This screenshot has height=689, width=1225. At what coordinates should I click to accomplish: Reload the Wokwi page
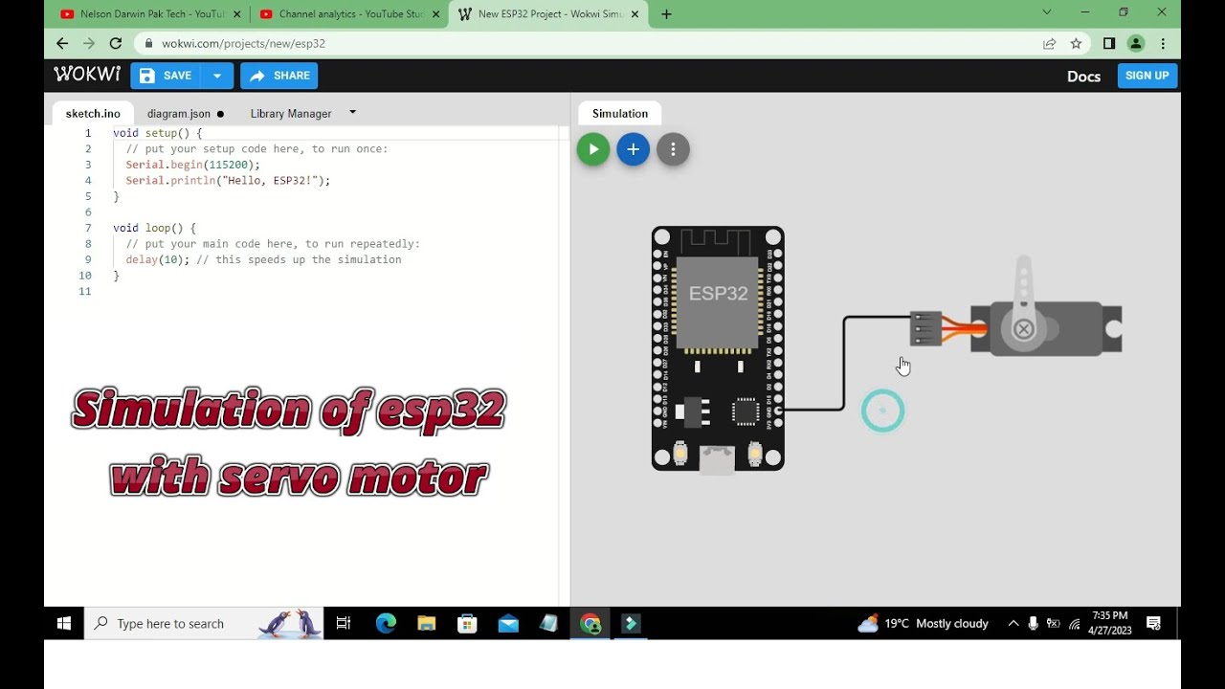(116, 43)
